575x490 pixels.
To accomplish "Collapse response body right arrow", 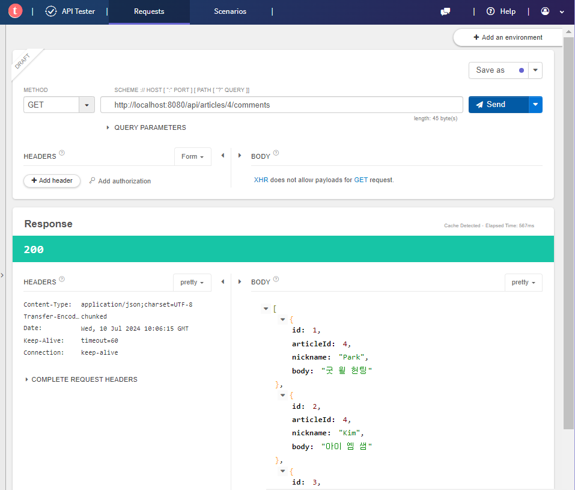I will 240,282.
